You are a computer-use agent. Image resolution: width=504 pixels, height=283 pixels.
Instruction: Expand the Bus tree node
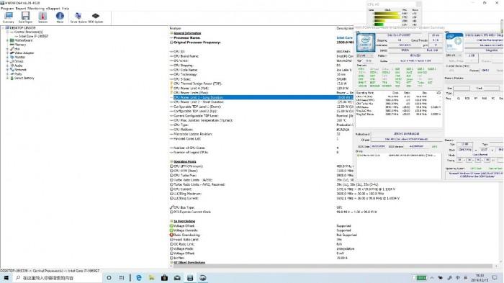pyautogui.click(x=7, y=49)
